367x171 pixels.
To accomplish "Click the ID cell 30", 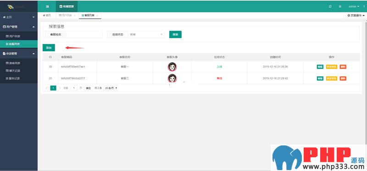I will (50, 67).
